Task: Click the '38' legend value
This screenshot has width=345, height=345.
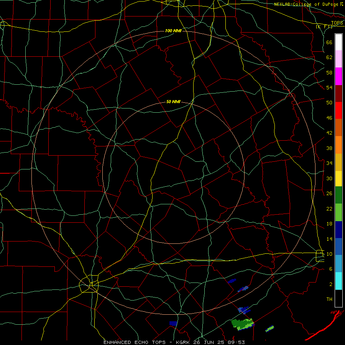Action: (329, 148)
